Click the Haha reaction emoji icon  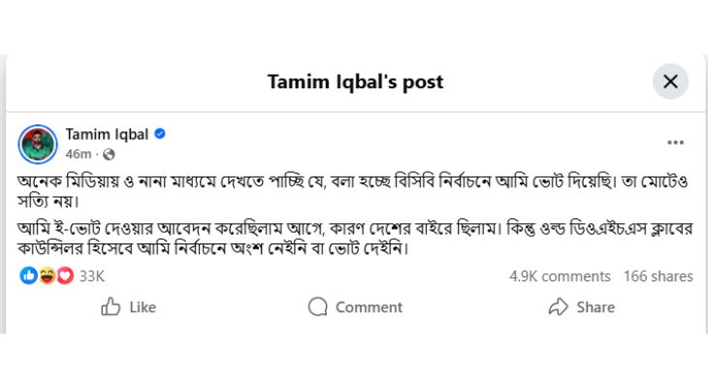[47, 275]
